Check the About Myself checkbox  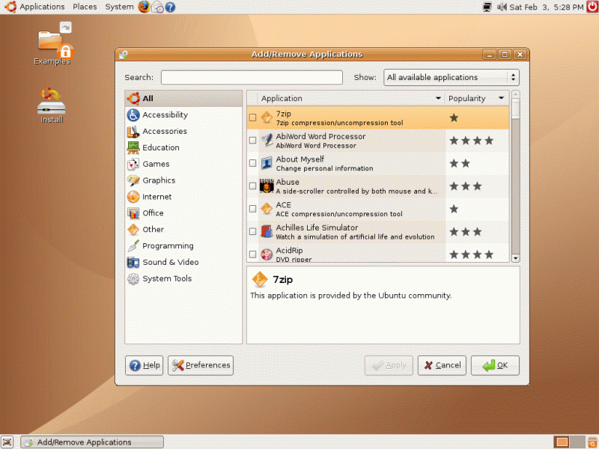[252, 163]
